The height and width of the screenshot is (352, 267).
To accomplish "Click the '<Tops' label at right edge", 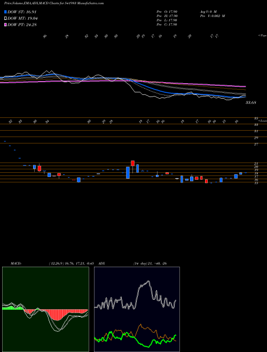I will click(262, 36).
